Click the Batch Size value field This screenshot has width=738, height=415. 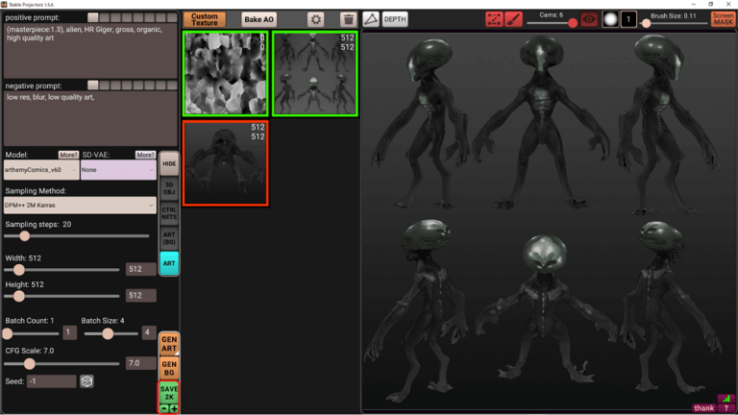tap(149, 332)
